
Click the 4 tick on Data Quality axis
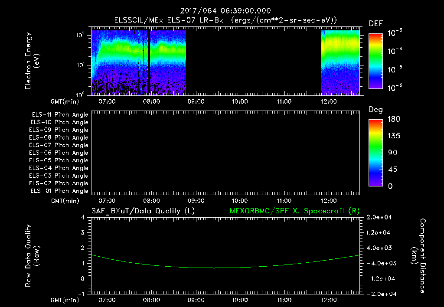coord(83,218)
